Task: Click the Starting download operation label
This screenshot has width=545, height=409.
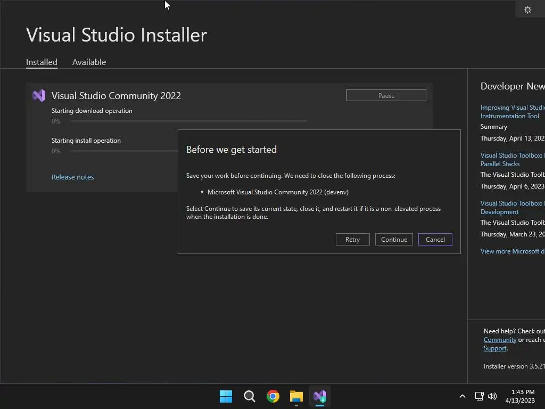Action: coord(92,111)
